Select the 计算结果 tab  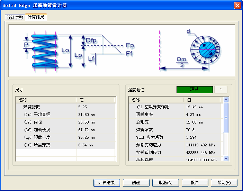36,17
